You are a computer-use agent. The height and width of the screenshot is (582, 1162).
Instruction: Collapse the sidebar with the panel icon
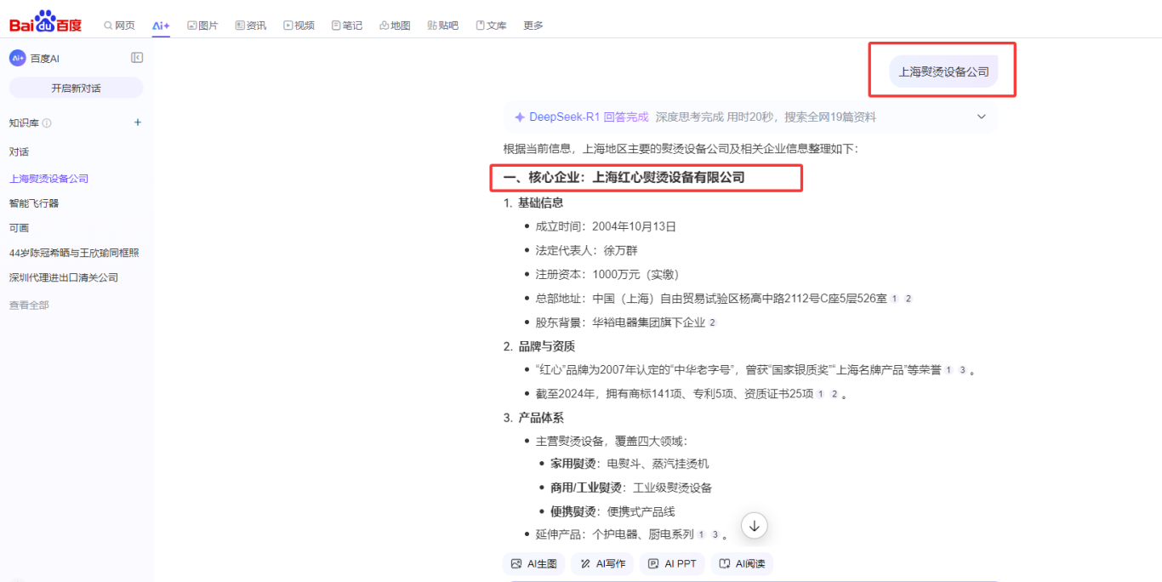click(137, 58)
